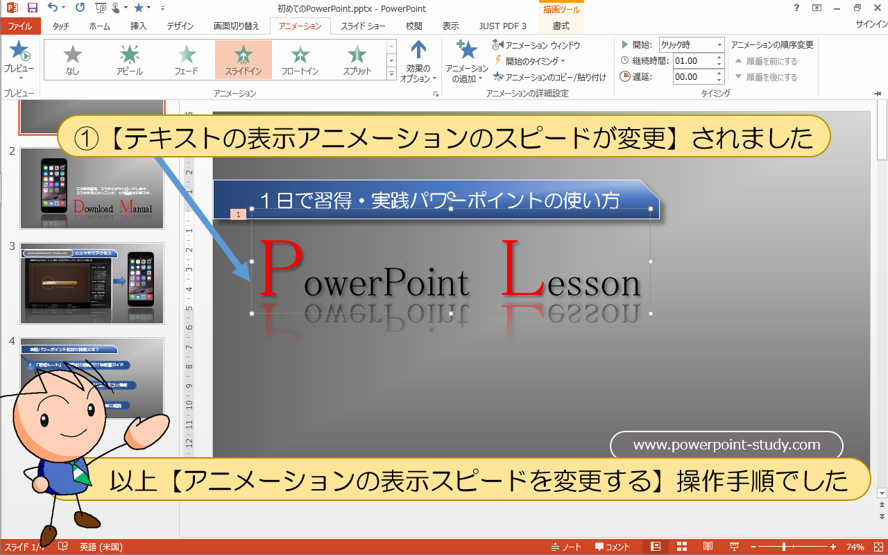Switch to the デザイン tab

tap(180, 26)
